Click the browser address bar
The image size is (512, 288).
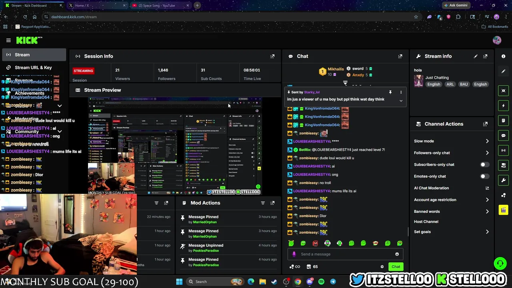click(230, 17)
